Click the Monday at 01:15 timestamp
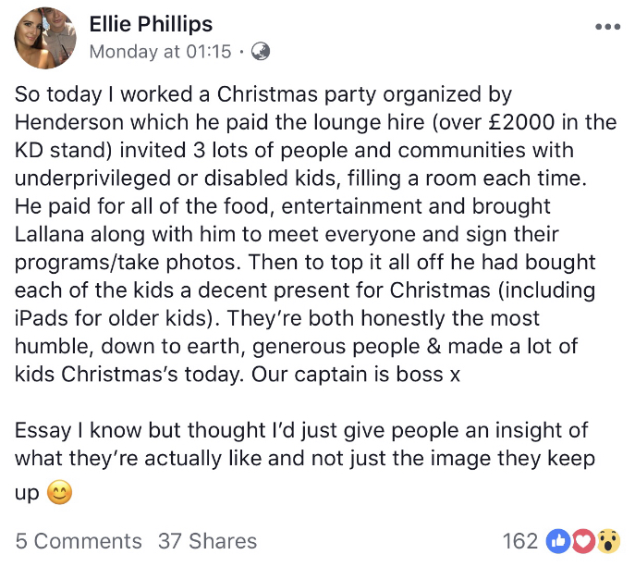Image resolution: width=635 pixels, height=567 pixels. click(160, 52)
